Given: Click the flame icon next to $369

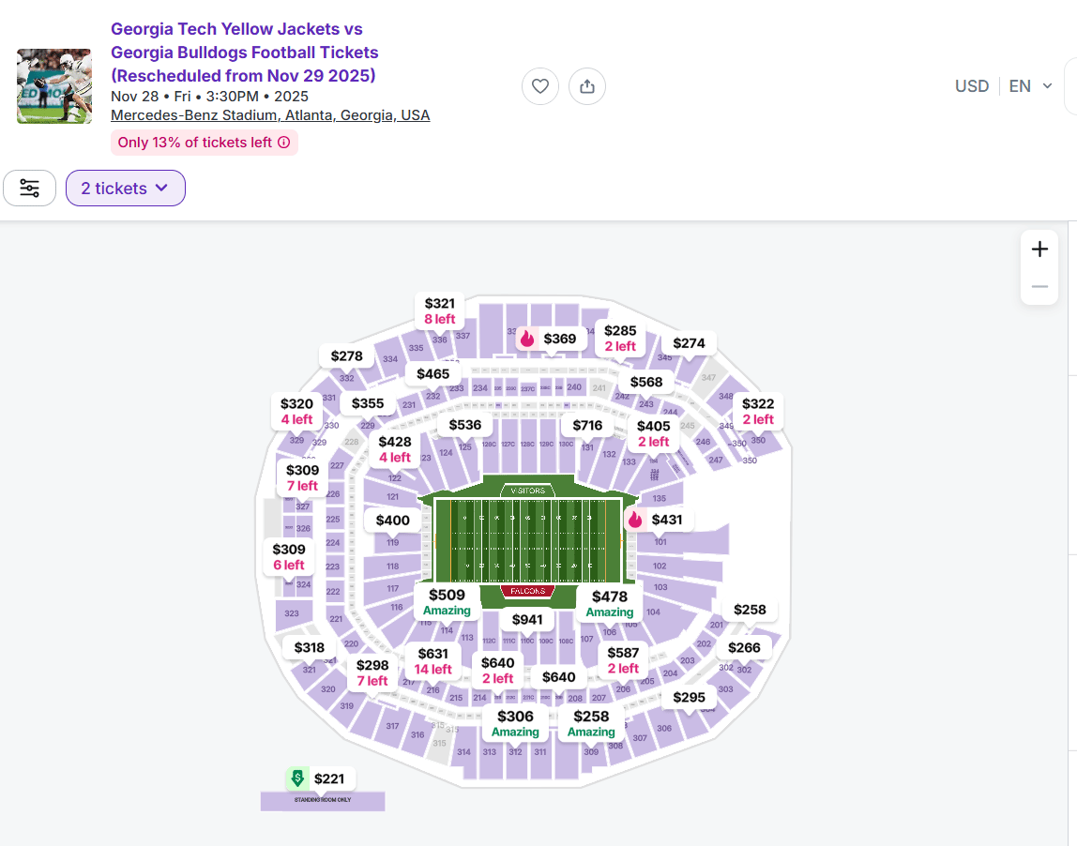Looking at the screenshot, I should point(527,339).
